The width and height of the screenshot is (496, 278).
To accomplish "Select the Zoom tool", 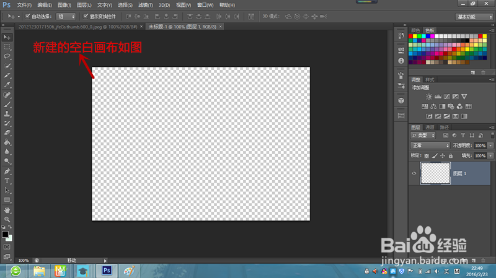I will click(x=7, y=219).
